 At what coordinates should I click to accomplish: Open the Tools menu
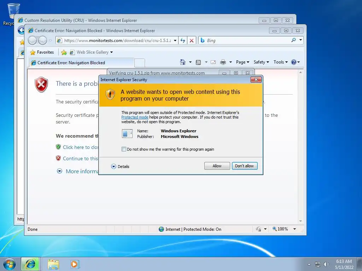click(x=280, y=62)
